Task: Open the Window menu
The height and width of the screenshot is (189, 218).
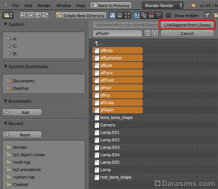Action: [64, 6]
